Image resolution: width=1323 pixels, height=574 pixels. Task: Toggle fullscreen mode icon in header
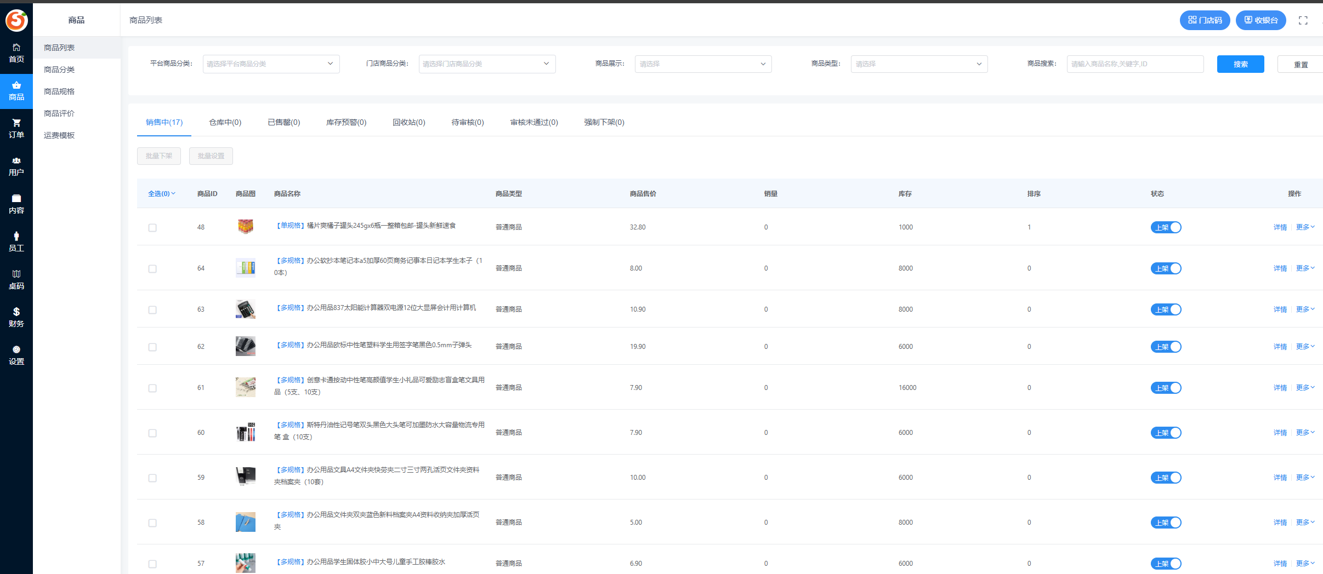[1303, 20]
